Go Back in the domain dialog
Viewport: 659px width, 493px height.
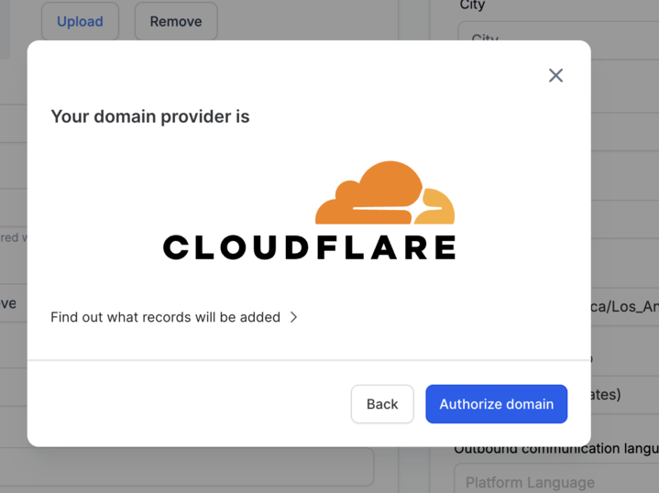tap(382, 404)
